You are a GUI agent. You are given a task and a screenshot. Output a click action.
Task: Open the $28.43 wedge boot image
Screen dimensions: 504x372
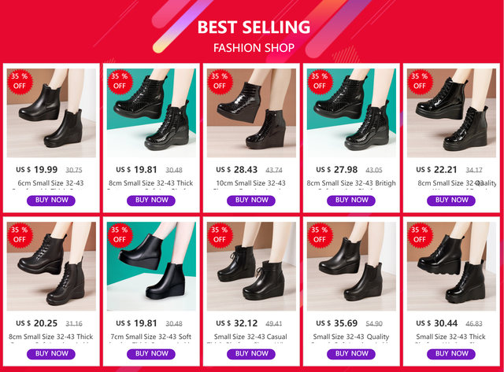click(x=251, y=113)
